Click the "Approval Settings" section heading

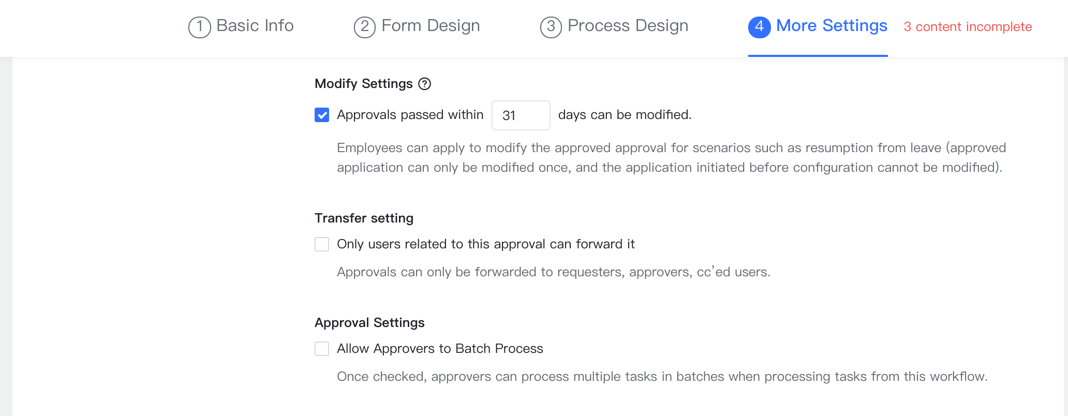pyautogui.click(x=369, y=322)
